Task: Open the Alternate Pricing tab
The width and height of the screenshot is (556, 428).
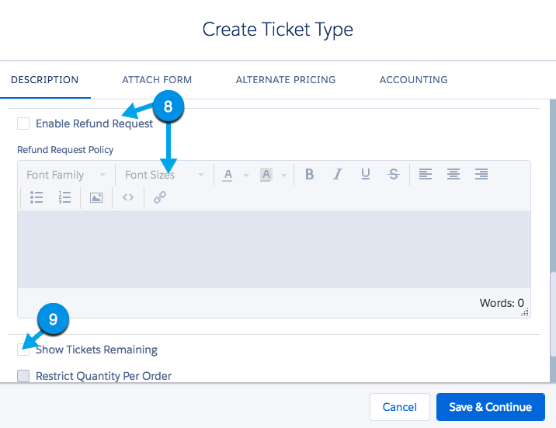Action: pyautogui.click(x=286, y=80)
